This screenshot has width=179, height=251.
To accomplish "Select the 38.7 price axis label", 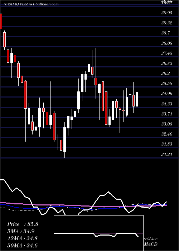I will point(165,33).
